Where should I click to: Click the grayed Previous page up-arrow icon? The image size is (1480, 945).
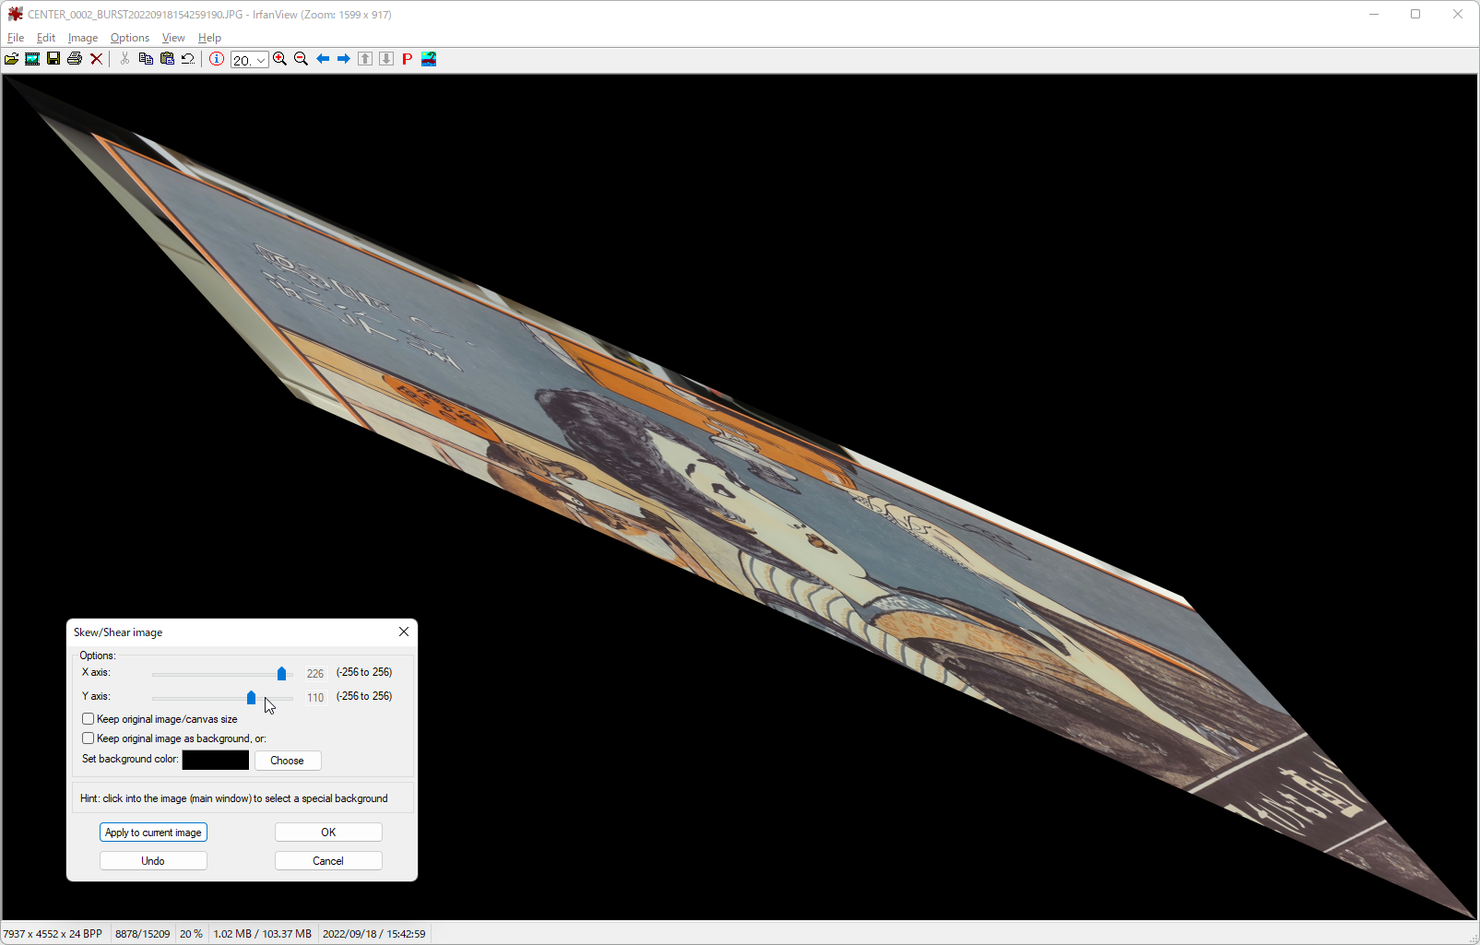365,59
